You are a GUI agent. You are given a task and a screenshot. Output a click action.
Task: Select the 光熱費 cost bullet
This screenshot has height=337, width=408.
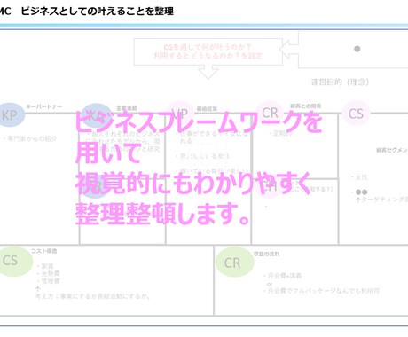pos(48,274)
